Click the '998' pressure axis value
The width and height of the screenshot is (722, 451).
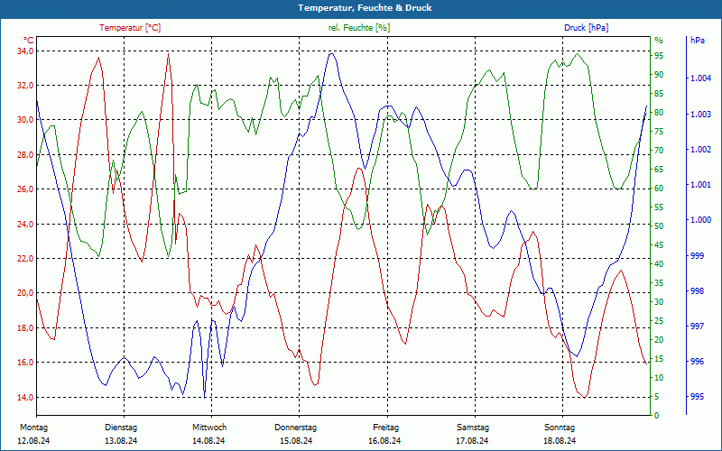697,290
